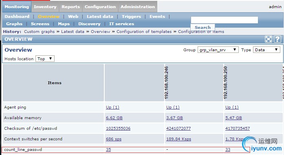
Task: Change the Hosts location dropdown
Action: 45,59
